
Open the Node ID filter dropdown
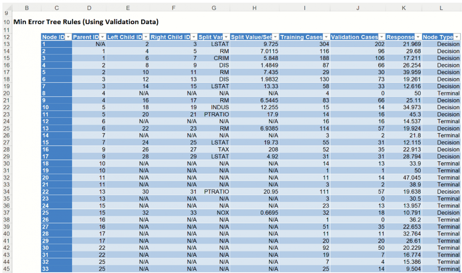pyautogui.click(x=68, y=37)
